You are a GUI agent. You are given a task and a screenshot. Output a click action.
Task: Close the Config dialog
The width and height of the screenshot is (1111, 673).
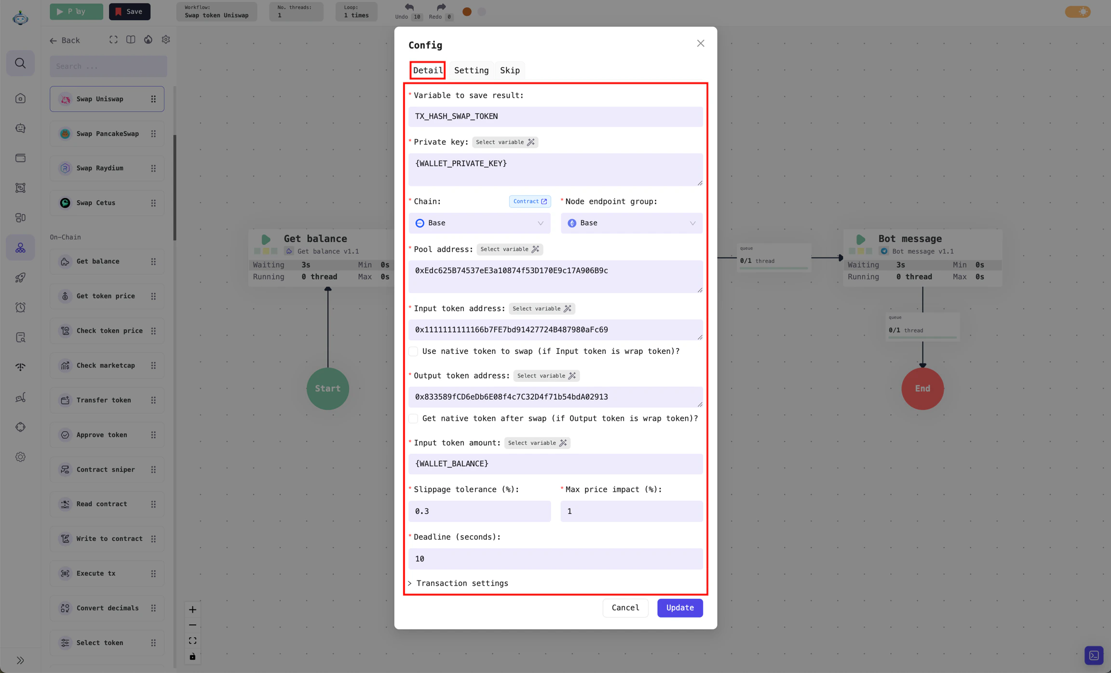701,43
